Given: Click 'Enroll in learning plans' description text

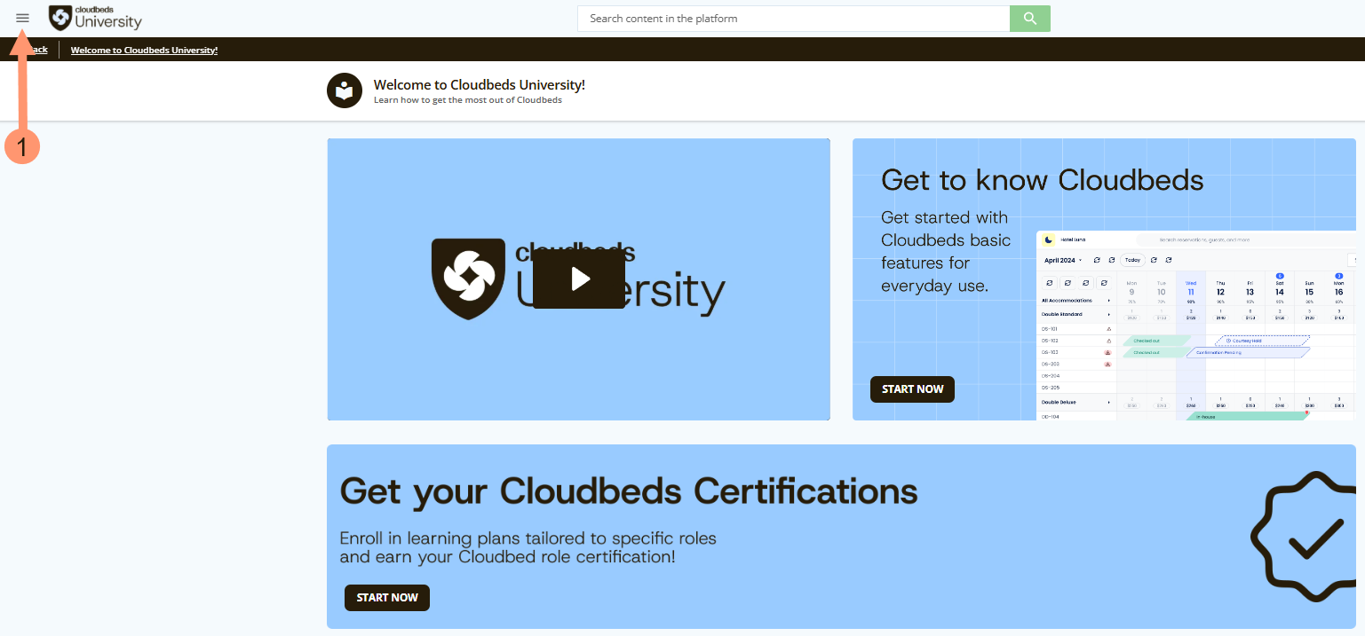Looking at the screenshot, I should coord(528,548).
